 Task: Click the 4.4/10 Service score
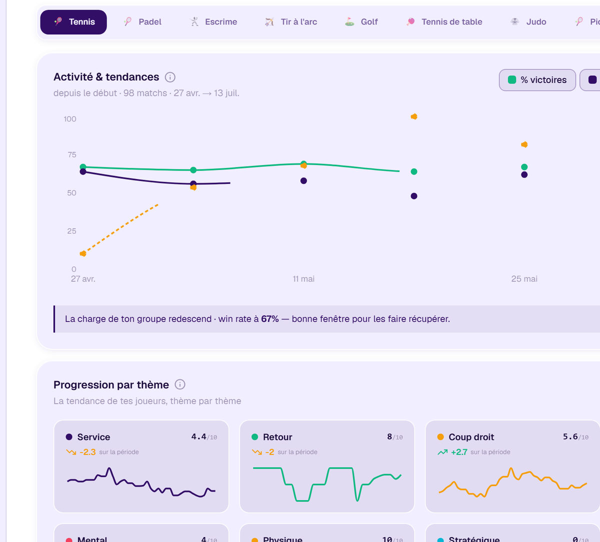pyautogui.click(x=204, y=437)
